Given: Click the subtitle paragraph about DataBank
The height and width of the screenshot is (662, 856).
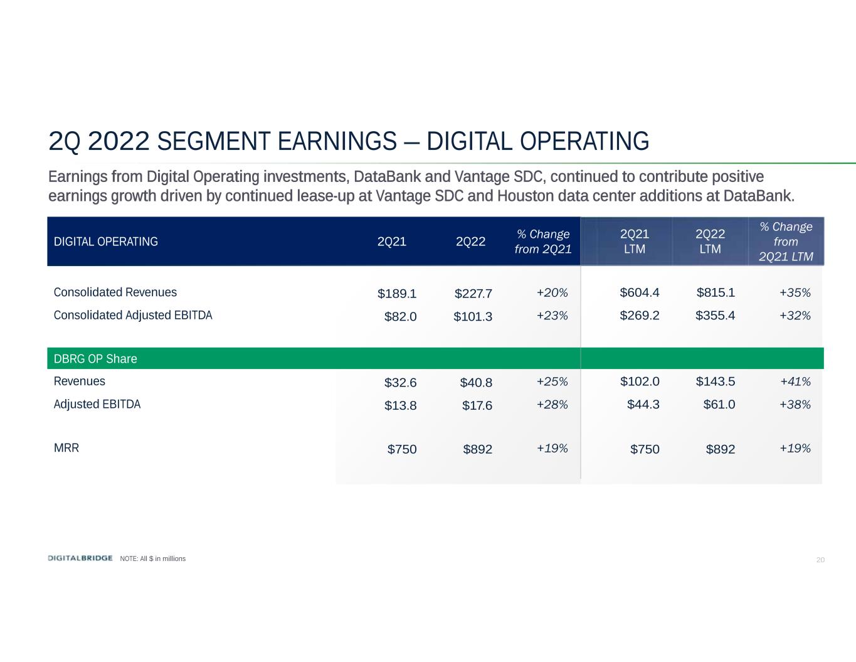Looking at the screenshot, I should (x=421, y=186).
